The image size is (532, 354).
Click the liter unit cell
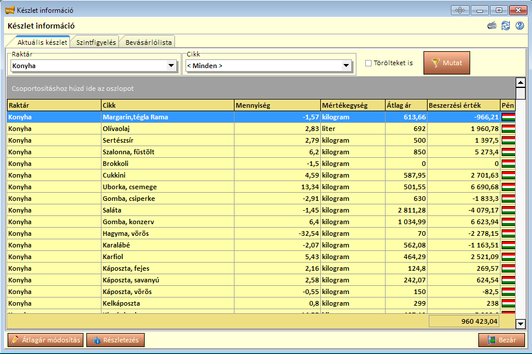pyautogui.click(x=353, y=129)
